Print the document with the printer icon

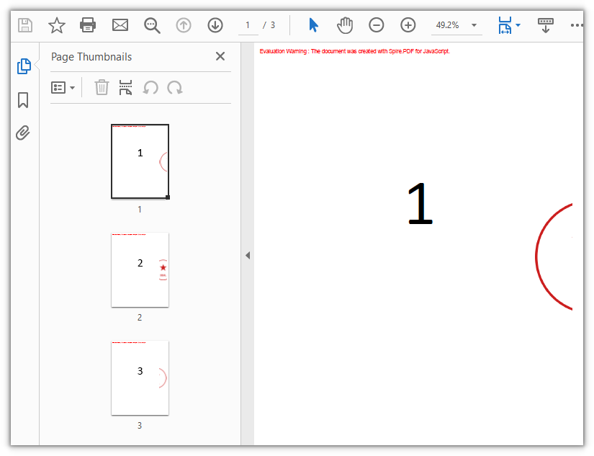(88, 25)
